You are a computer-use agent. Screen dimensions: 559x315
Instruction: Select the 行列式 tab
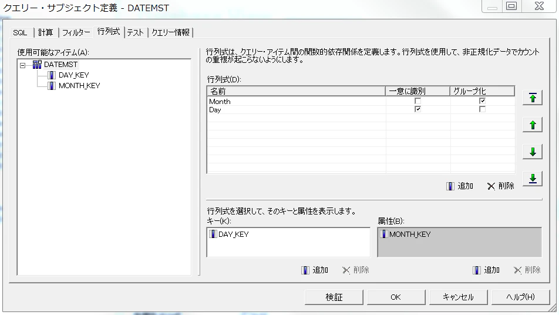pyautogui.click(x=109, y=32)
